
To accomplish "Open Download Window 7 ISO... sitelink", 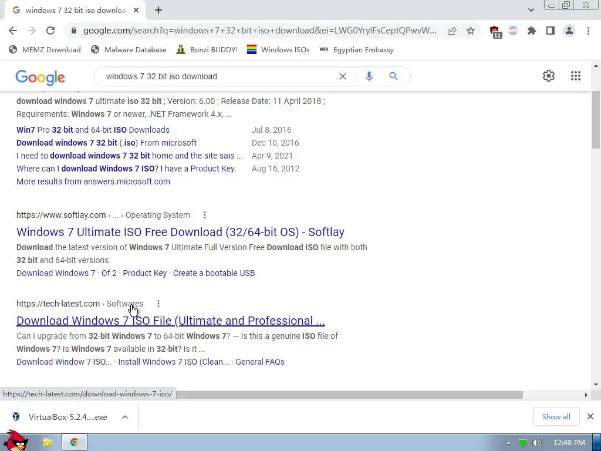I will tap(64, 362).
